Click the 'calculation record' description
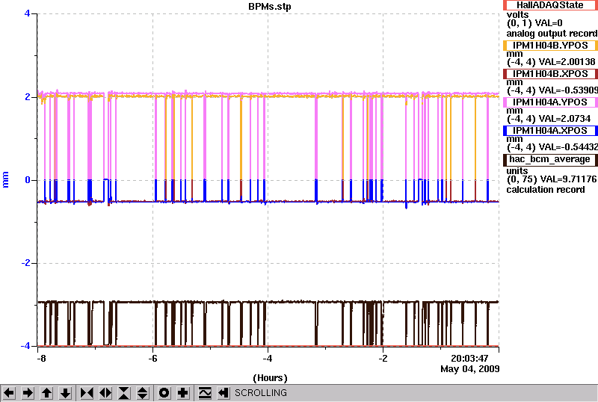This screenshot has height=402, width=598. (546, 190)
